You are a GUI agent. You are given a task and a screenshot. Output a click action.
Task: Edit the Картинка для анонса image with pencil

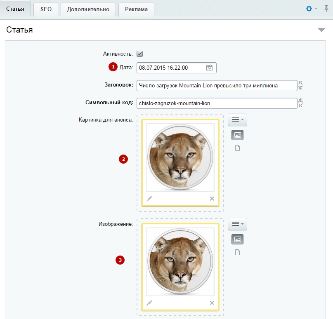click(149, 199)
